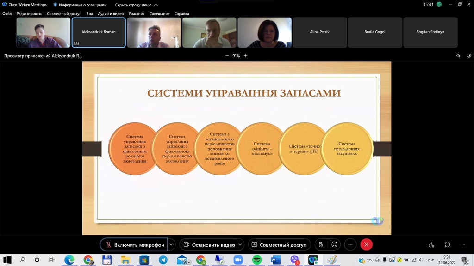Start sharing with 'Совместный доступ' button
Viewport: 474px width, 266px height.
click(x=279, y=245)
